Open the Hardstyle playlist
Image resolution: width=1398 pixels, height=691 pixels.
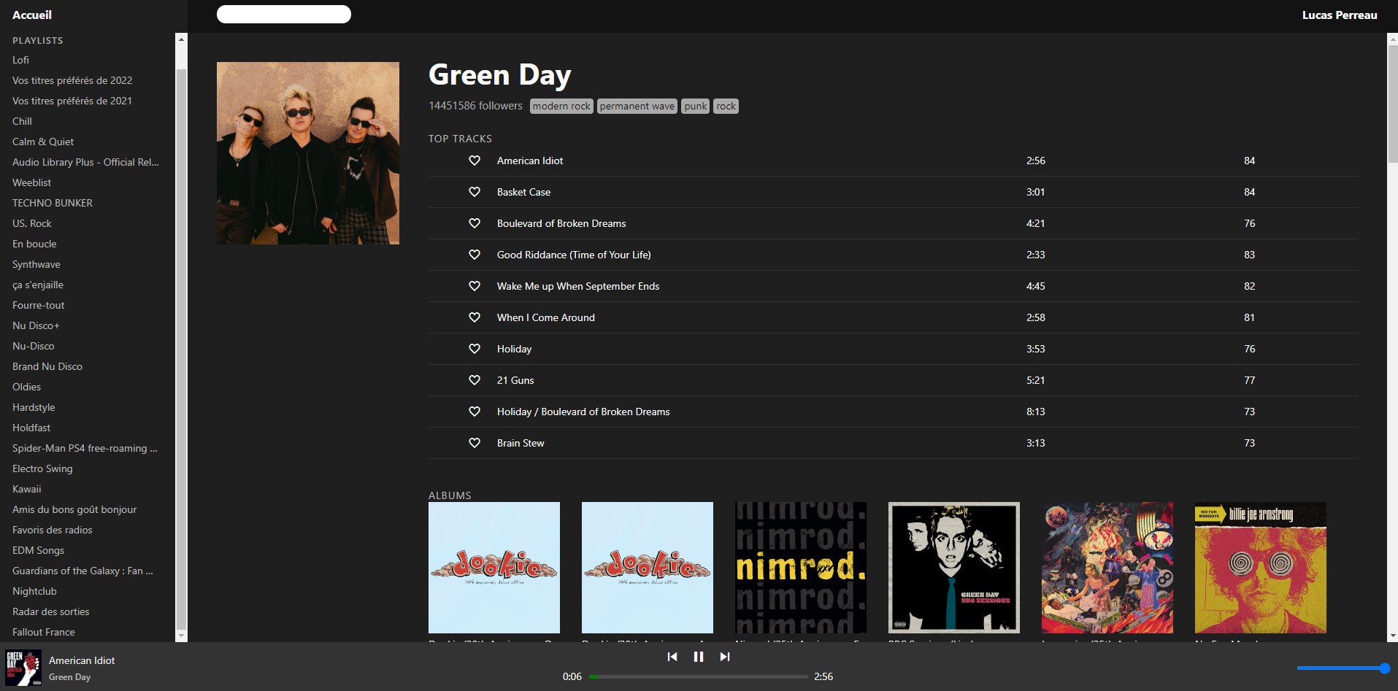(x=34, y=407)
